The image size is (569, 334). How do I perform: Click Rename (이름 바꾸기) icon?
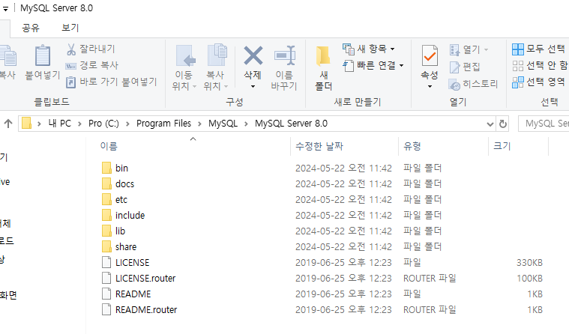coord(285,56)
